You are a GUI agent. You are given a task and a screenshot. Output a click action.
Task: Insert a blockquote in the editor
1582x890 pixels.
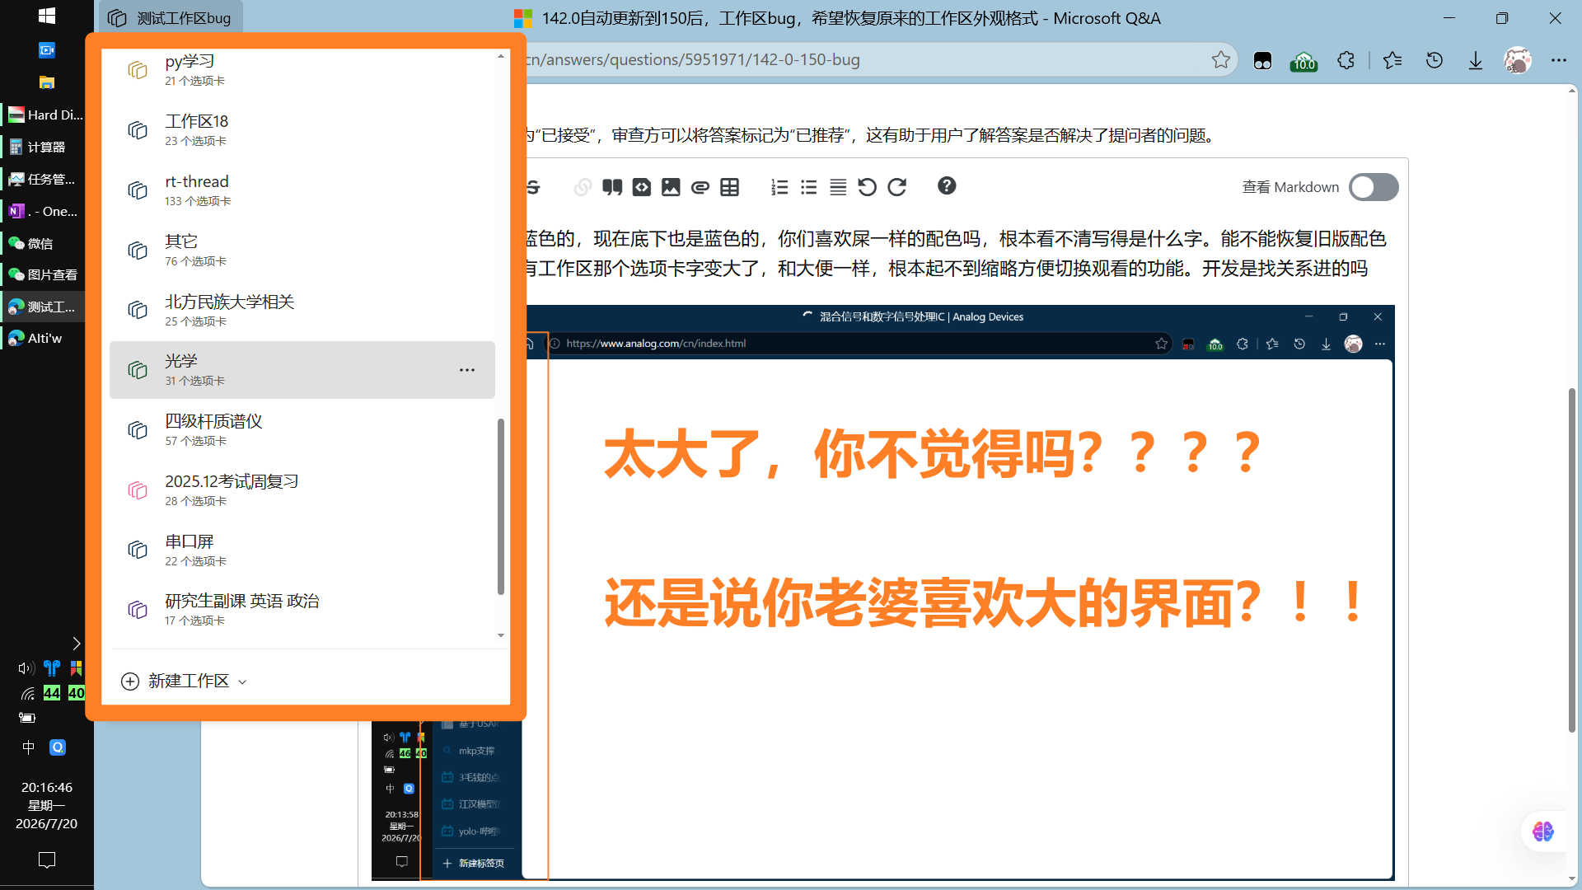point(612,187)
